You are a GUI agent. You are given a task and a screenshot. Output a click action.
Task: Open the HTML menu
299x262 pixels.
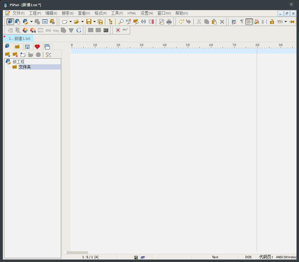coord(132,13)
